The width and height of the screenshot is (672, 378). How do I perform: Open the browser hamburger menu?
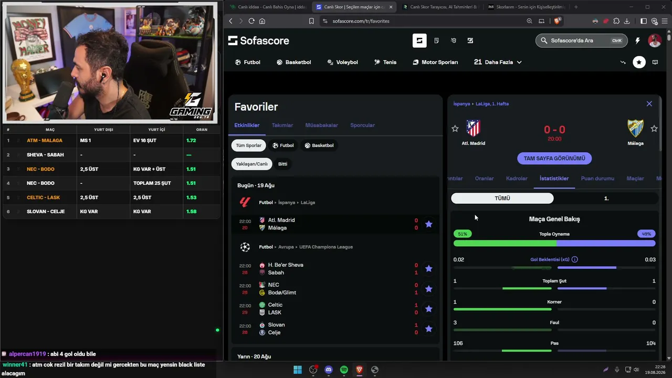664,21
